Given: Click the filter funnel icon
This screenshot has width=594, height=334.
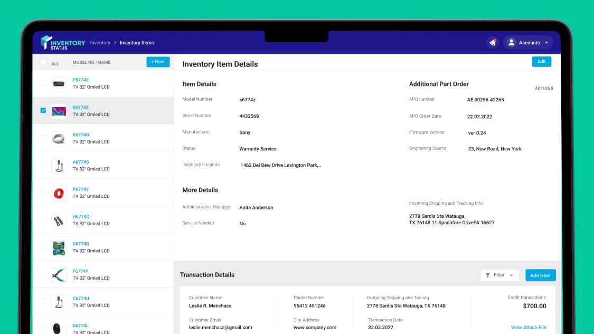Looking at the screenshot, I should (487, 275).
